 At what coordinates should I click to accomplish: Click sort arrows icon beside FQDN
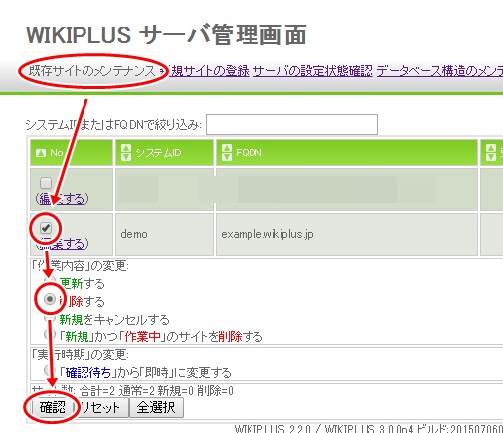pos(227,153)
